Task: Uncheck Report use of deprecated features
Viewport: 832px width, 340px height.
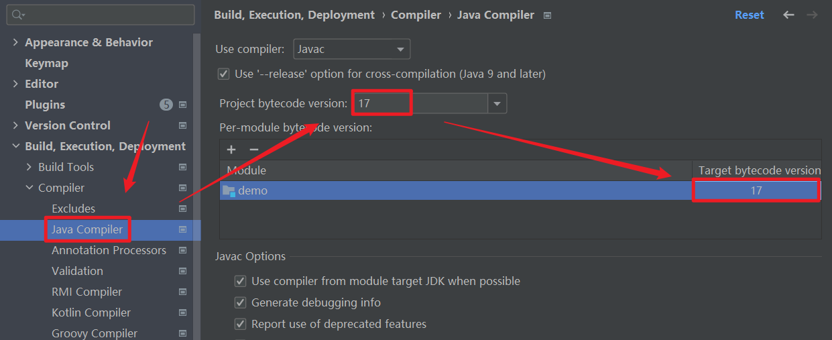Action: pyautogui.click(x=240, y=324)
